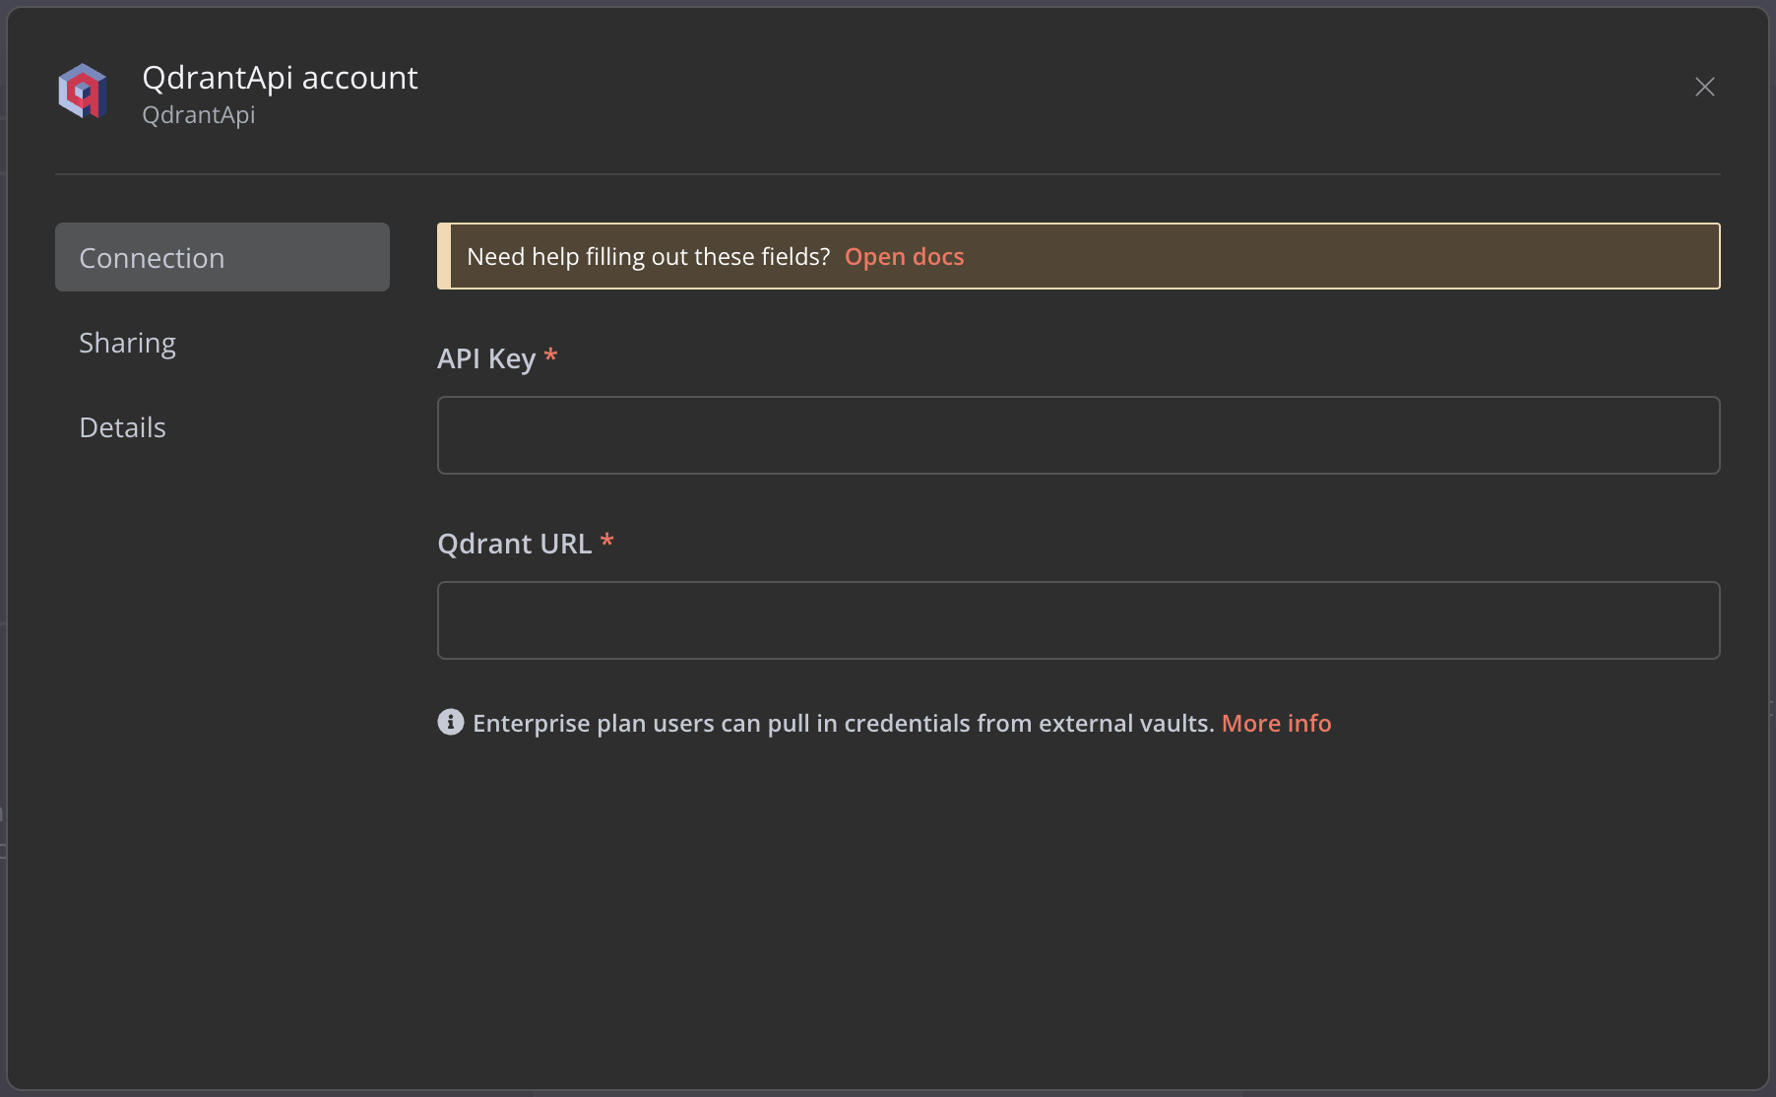The width and height of the screenshot is (1776, 1097).
Task: Click the Qdrant URL field label
Action: (514, 544)
